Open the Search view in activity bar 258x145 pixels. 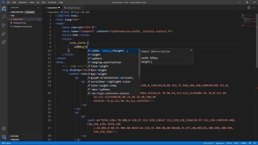coord(4,17)
